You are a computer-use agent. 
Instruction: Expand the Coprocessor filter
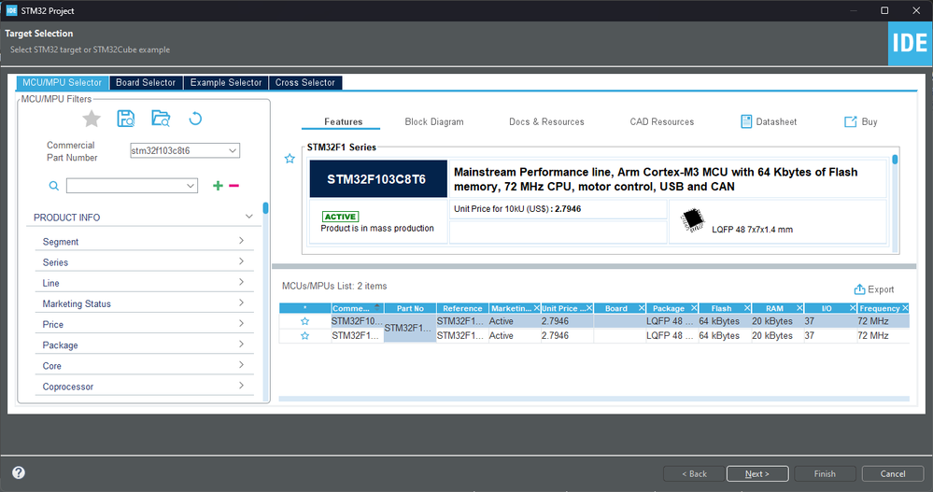[241, 386]
